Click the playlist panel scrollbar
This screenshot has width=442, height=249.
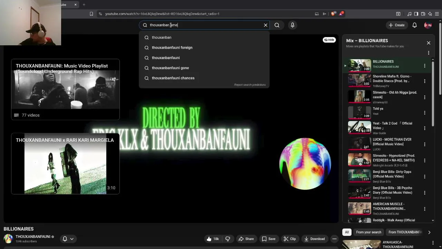[433, 93]
